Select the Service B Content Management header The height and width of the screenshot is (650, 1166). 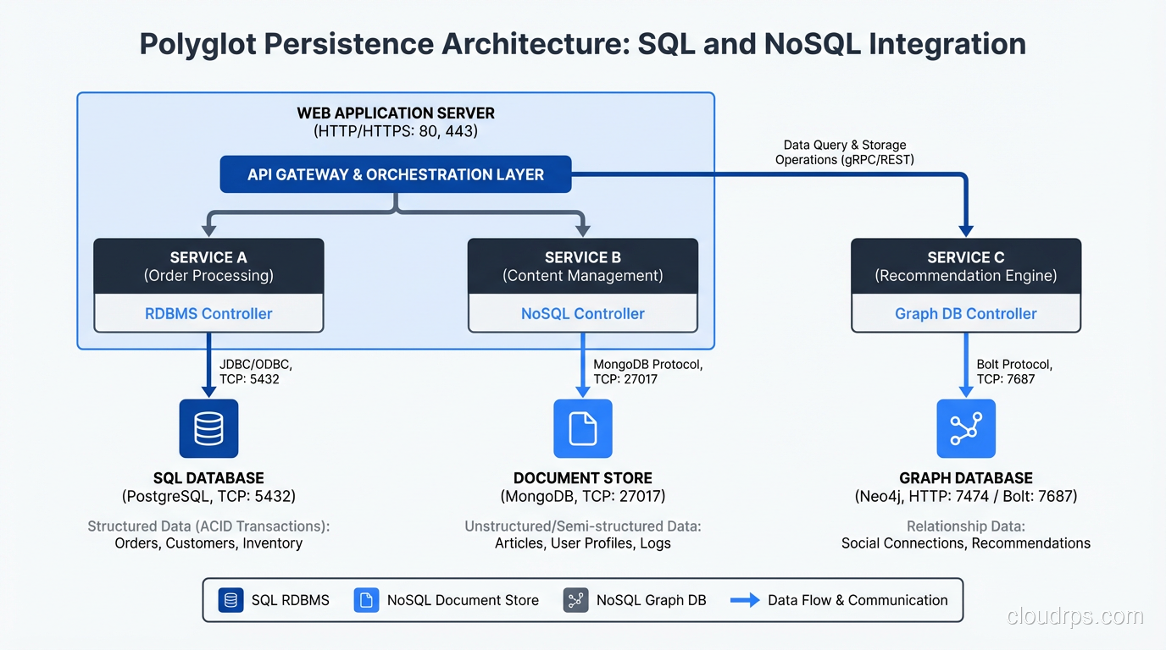[582, 266]
